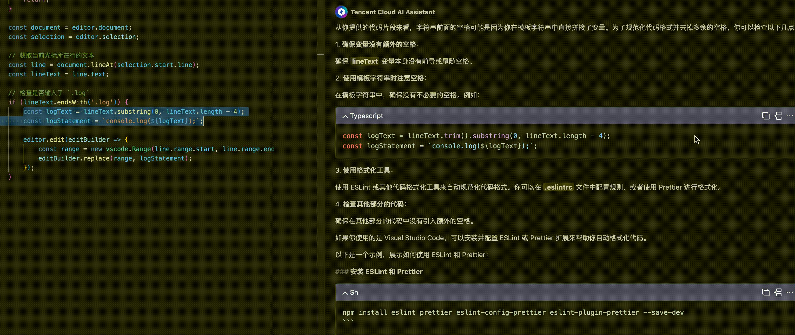Click the comment '// 检查是否输入了 `.log`'
The width and height of the screenshot is (795, 335).
tap(48, 93)
